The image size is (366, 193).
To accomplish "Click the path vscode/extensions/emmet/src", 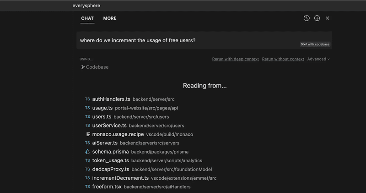I will [x=184, y=178].
